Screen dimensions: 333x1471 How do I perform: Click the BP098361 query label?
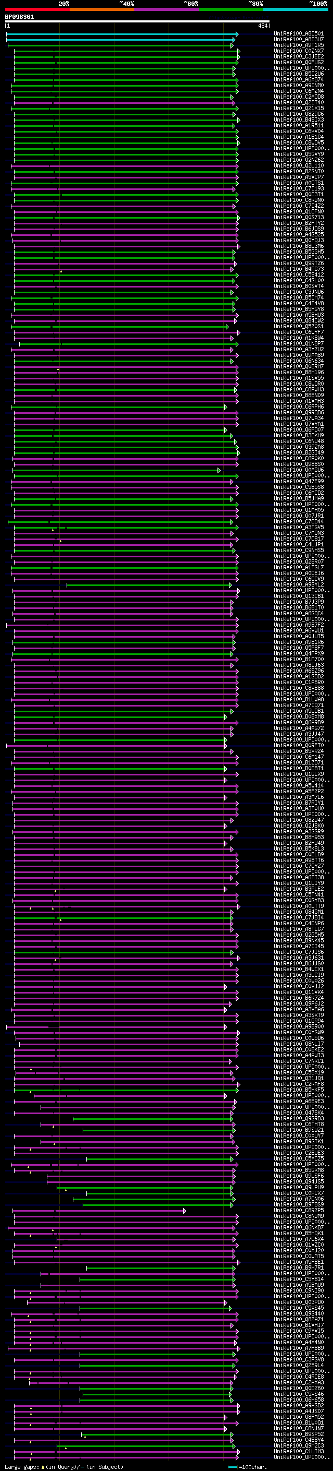[19, 17]
